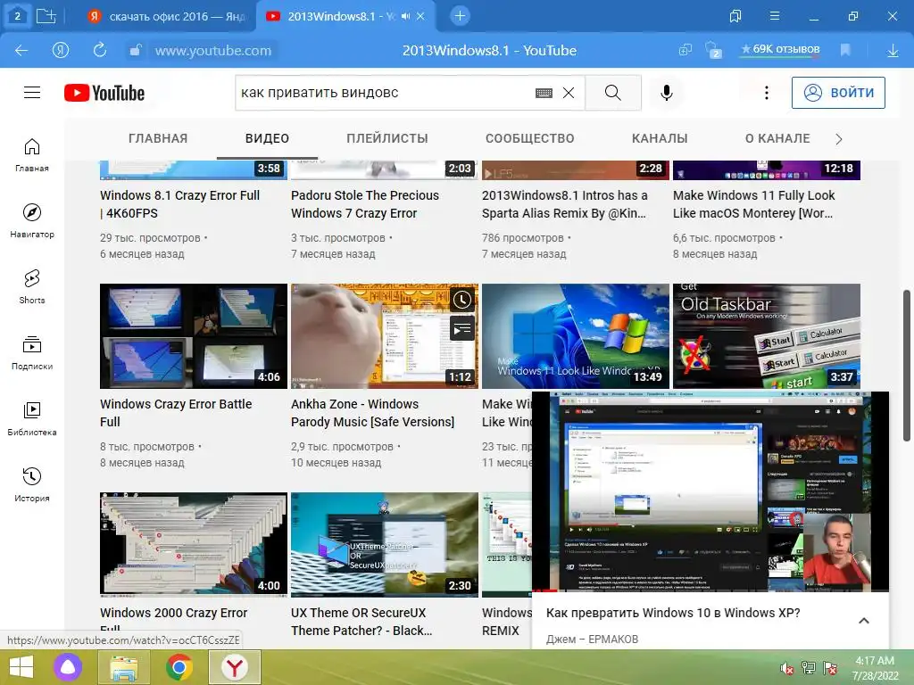Screen dimensions: 914x685
Task: Open История in the sidebar
Action: tap(32, 484)
